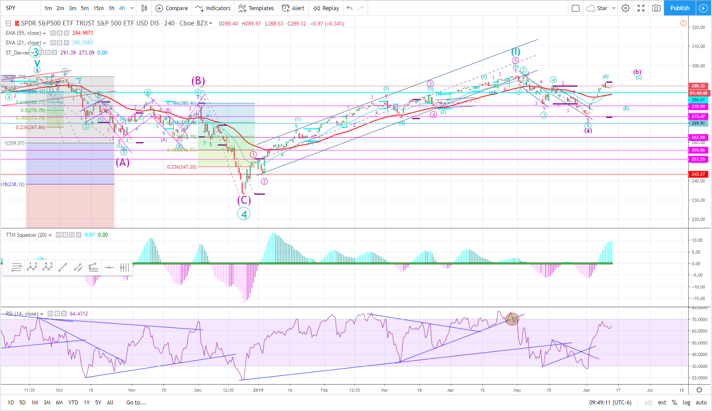View TTM Squeeze source code braces icon
712x411 pixels.
tap(72, 235)
